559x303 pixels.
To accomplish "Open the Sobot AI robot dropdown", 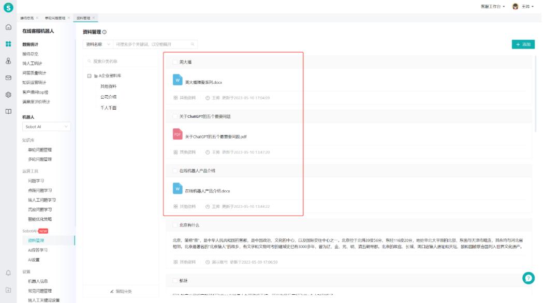I will [x=47, y=127].
